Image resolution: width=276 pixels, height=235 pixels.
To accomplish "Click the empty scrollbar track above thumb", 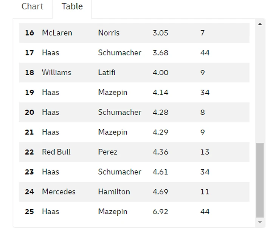I will [x=260, y=83].
